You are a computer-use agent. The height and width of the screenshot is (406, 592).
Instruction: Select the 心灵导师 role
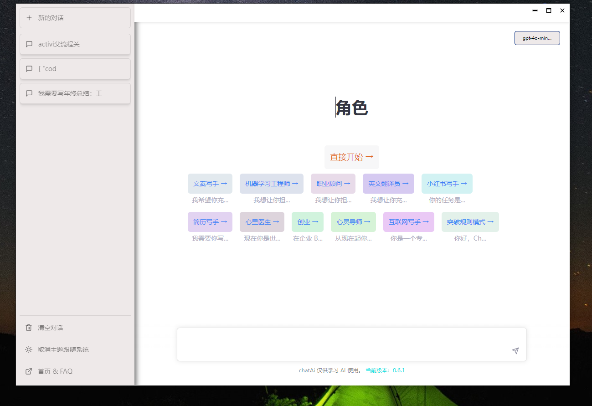coord(353,222)
